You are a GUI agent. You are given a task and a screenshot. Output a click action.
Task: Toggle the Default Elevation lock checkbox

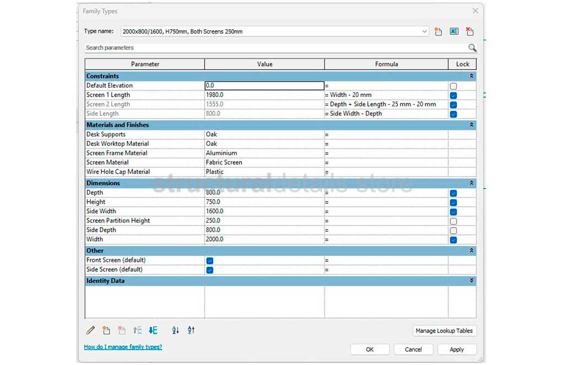click(x=453, y=86)
